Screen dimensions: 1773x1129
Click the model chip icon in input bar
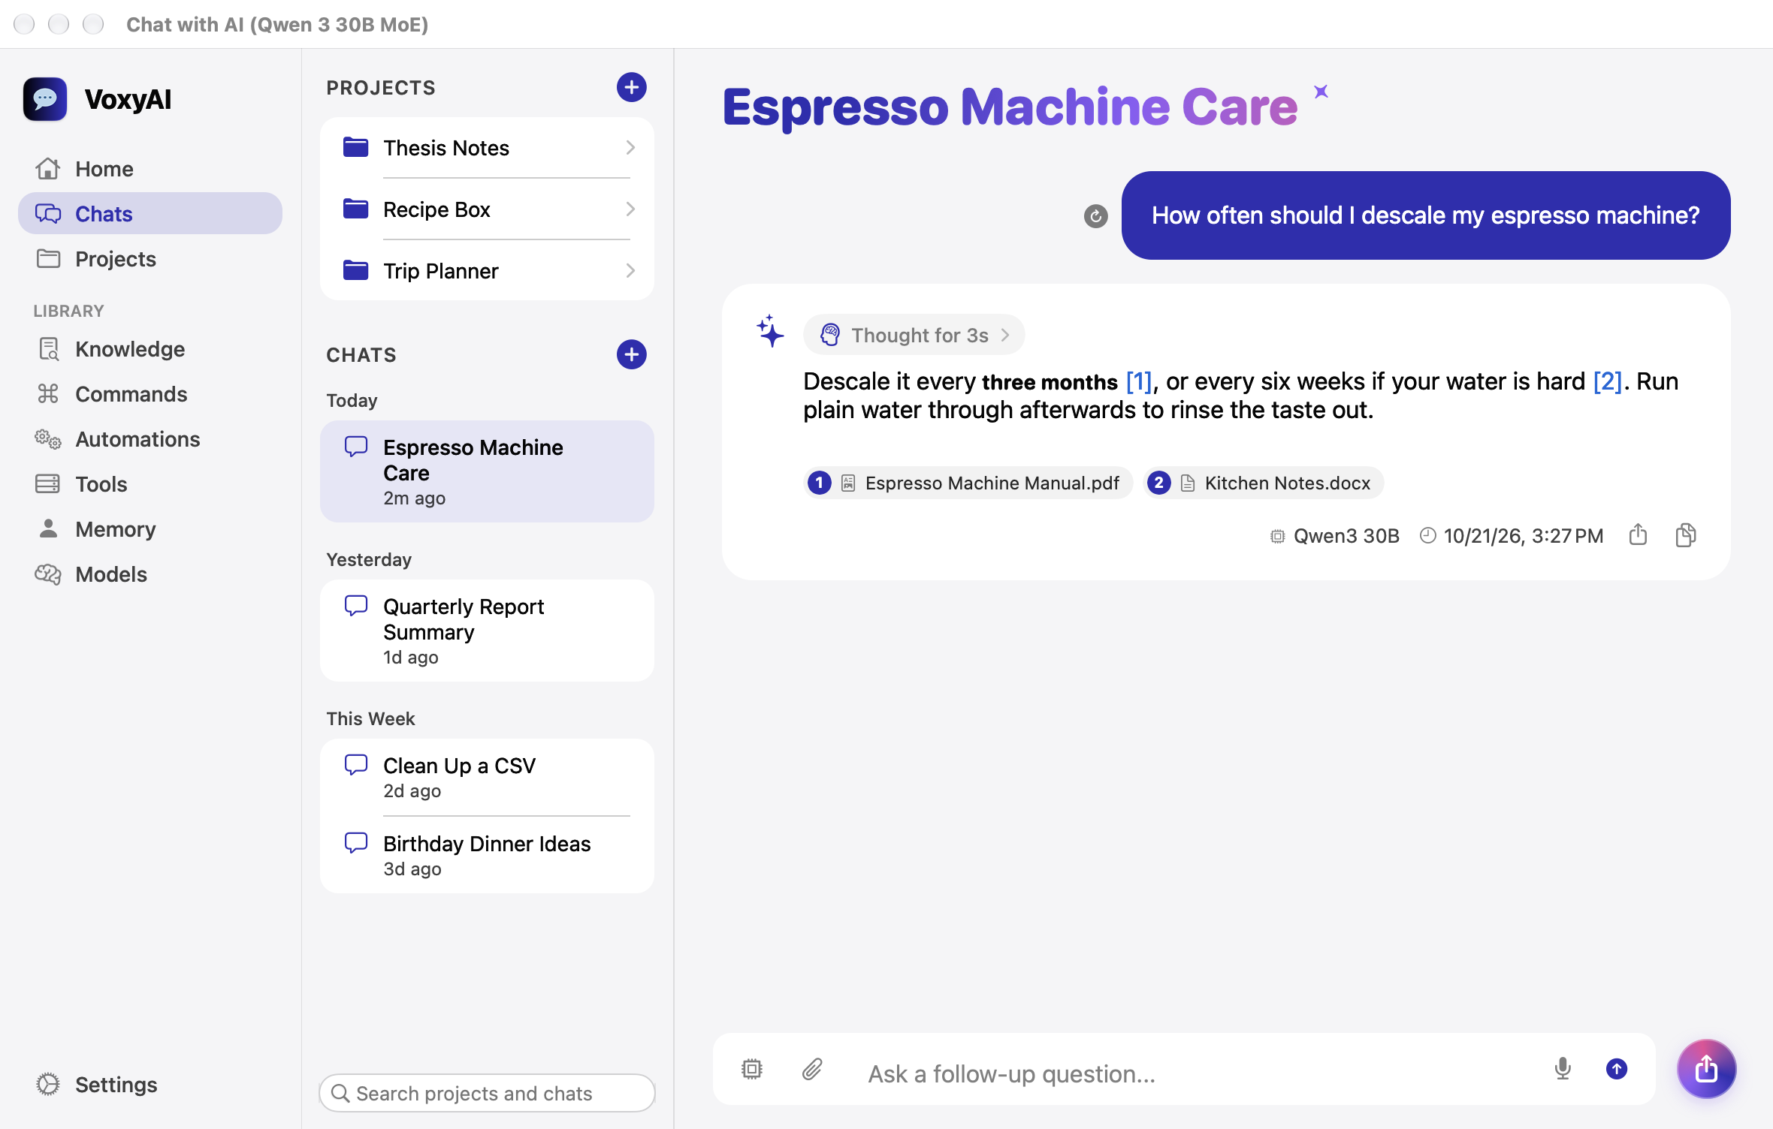tap(751, 1069)
